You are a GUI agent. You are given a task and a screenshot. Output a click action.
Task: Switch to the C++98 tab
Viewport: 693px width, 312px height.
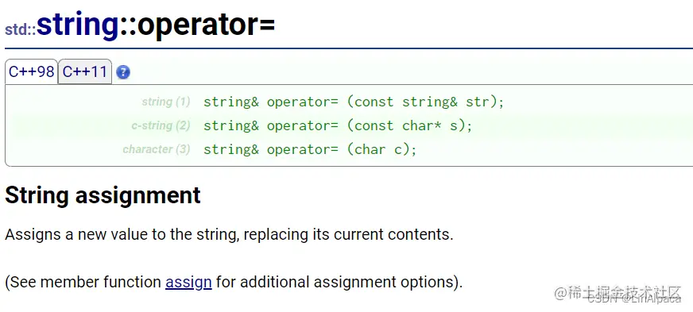(x=31, y=71)
